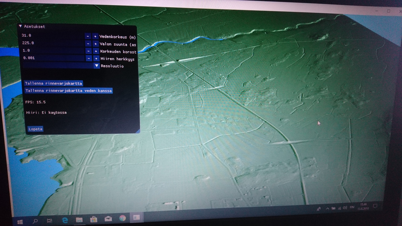Click the settings panel resize grip corner
This screenshot has width=402, height=226.
(x=138, y=131)
